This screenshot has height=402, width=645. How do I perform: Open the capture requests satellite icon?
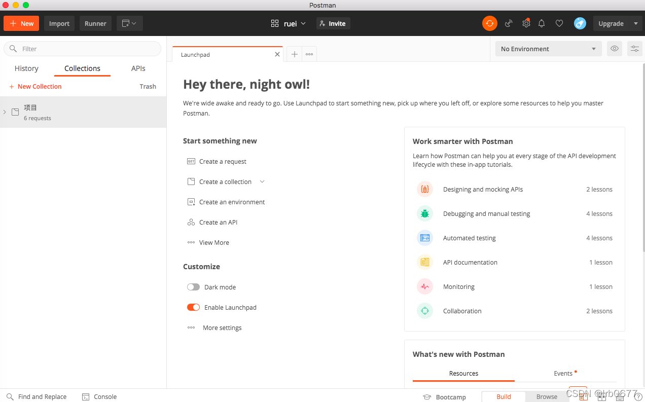[x=509, y=23]
